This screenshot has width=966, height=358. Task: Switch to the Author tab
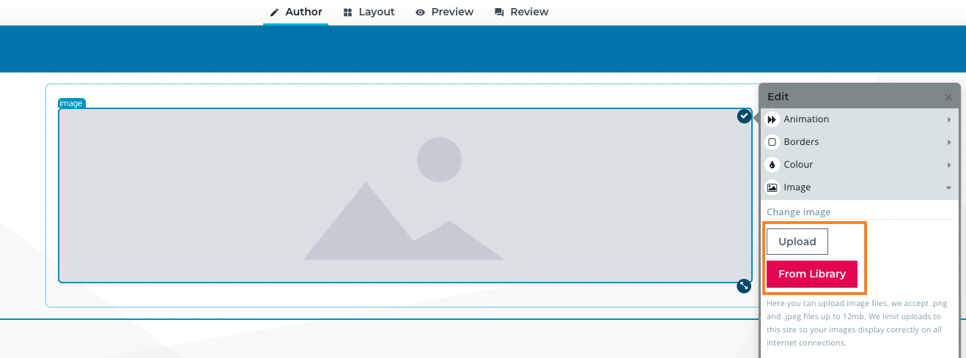click(x=296, y=12)
